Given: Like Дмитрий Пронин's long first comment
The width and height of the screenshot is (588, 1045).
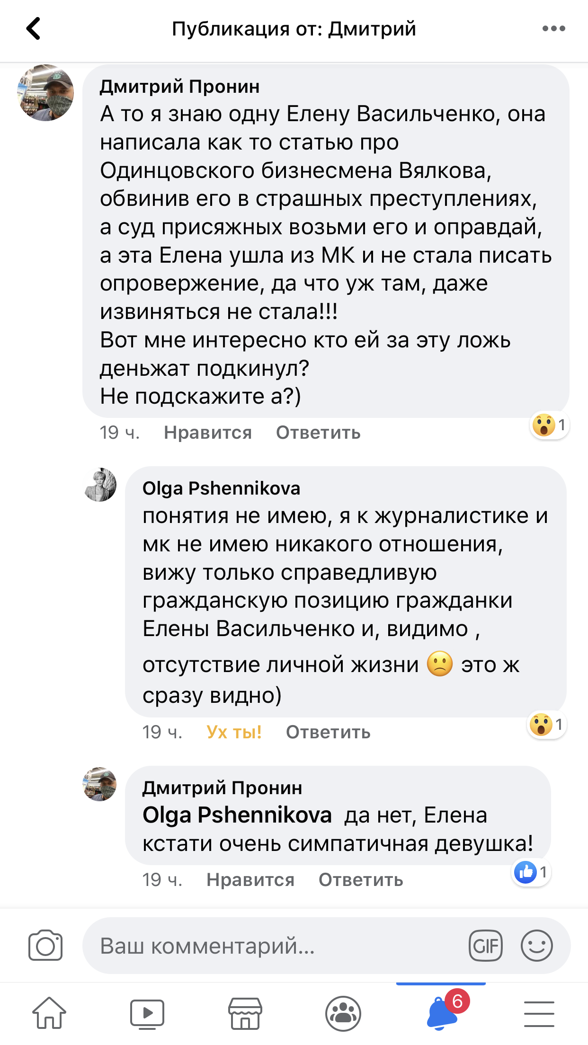Looking at the screenshot, I should (207, 433).
